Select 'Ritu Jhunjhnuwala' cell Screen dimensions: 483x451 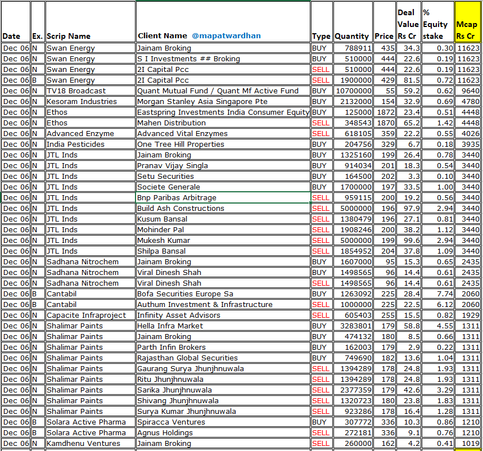coord(223,379)
